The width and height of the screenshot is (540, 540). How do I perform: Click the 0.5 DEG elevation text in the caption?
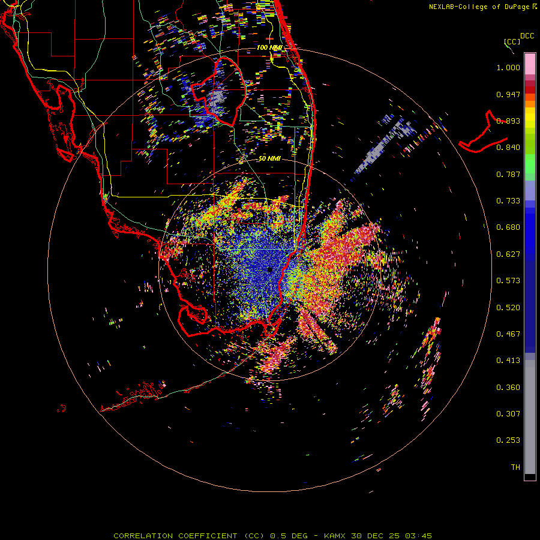point(289,536)
